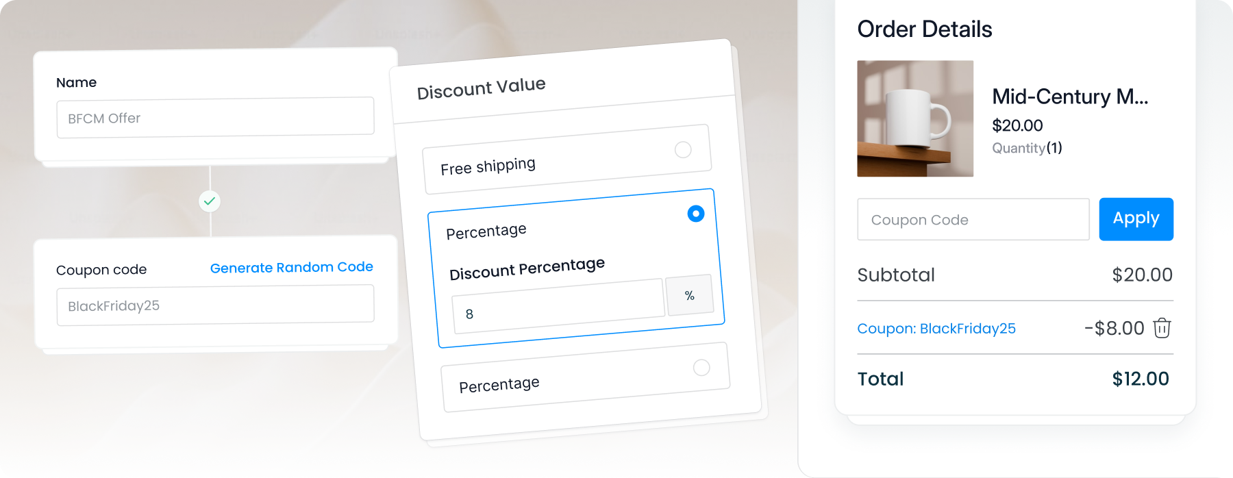Click the Name field containing BFCM Offer

coord(215,118)
